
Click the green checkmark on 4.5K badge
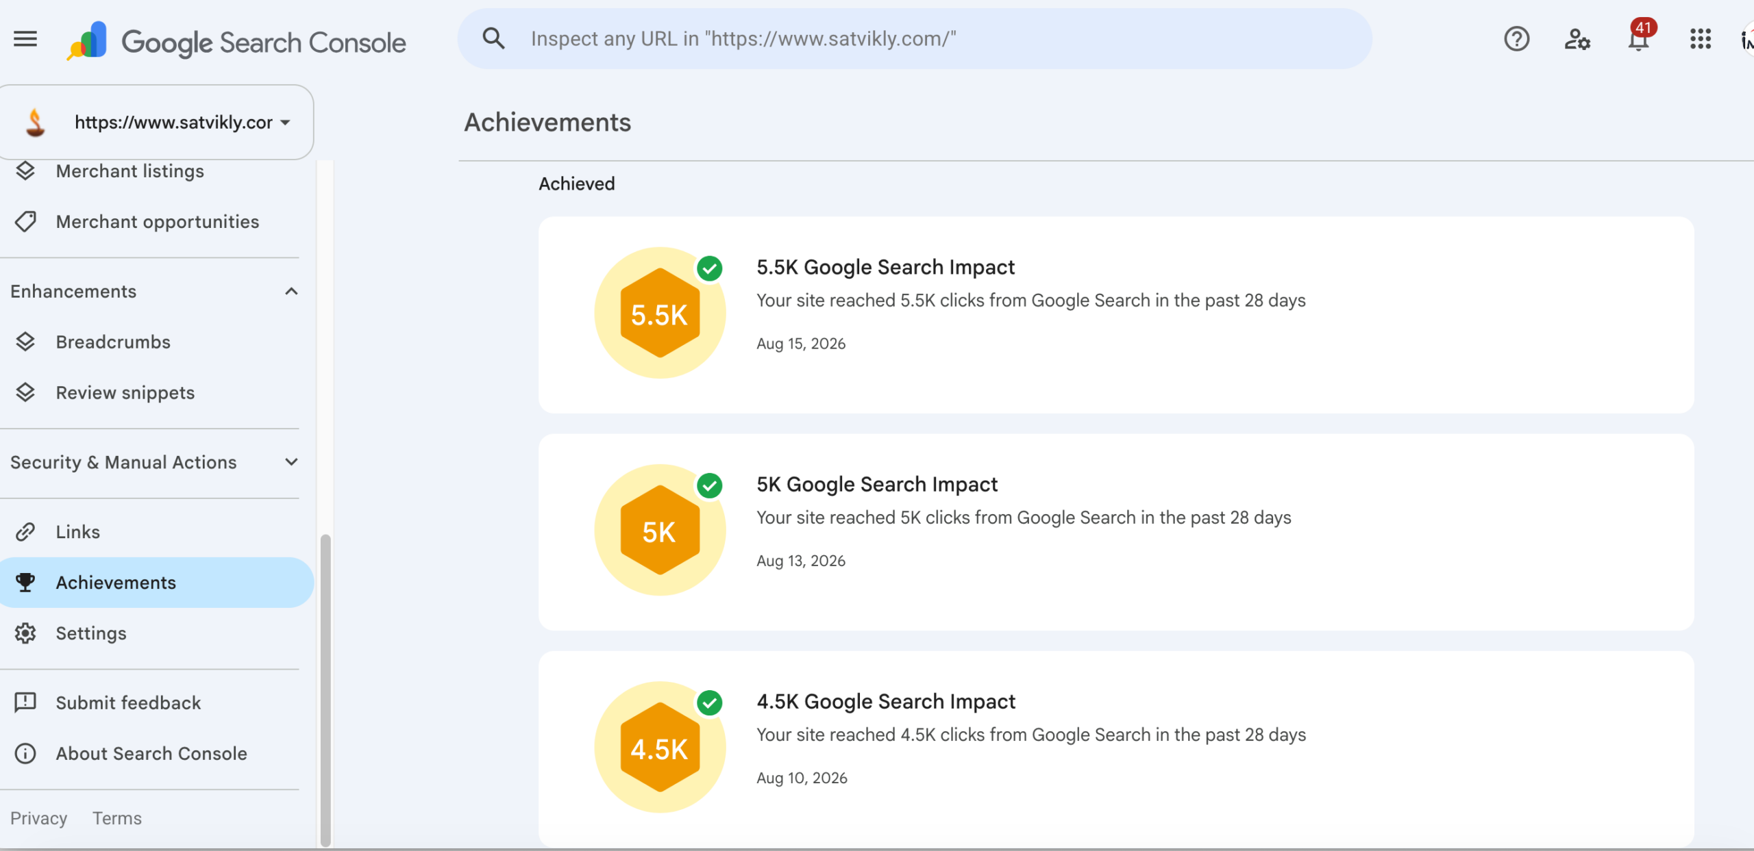click(x=710, y=702)
